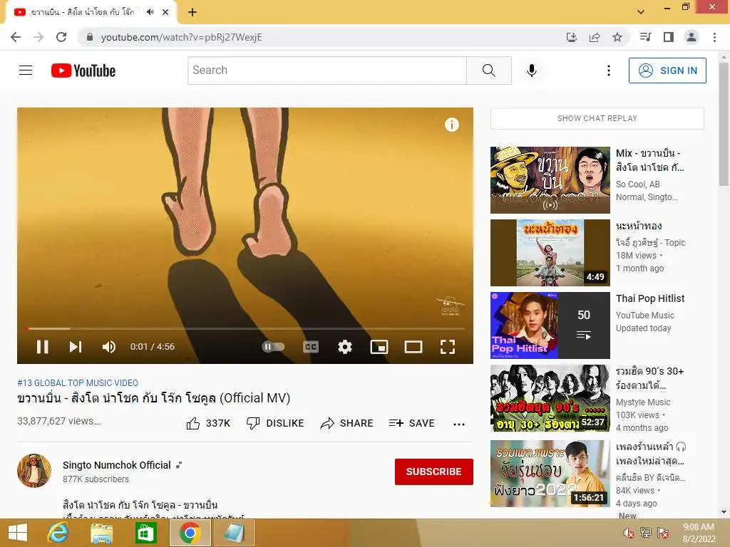Open Windows Start button
The height and width of the screenshot is (547, 730).
[x=18, y=533]
